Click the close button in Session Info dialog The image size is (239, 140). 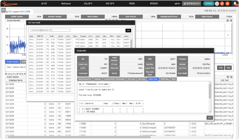point(210,118)
